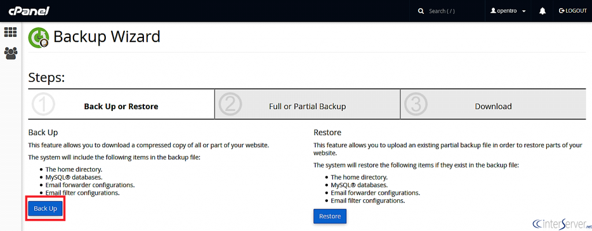Click the step 2 number circle
The width and height of the screenshot is (592, 231).
pos(230,105)
